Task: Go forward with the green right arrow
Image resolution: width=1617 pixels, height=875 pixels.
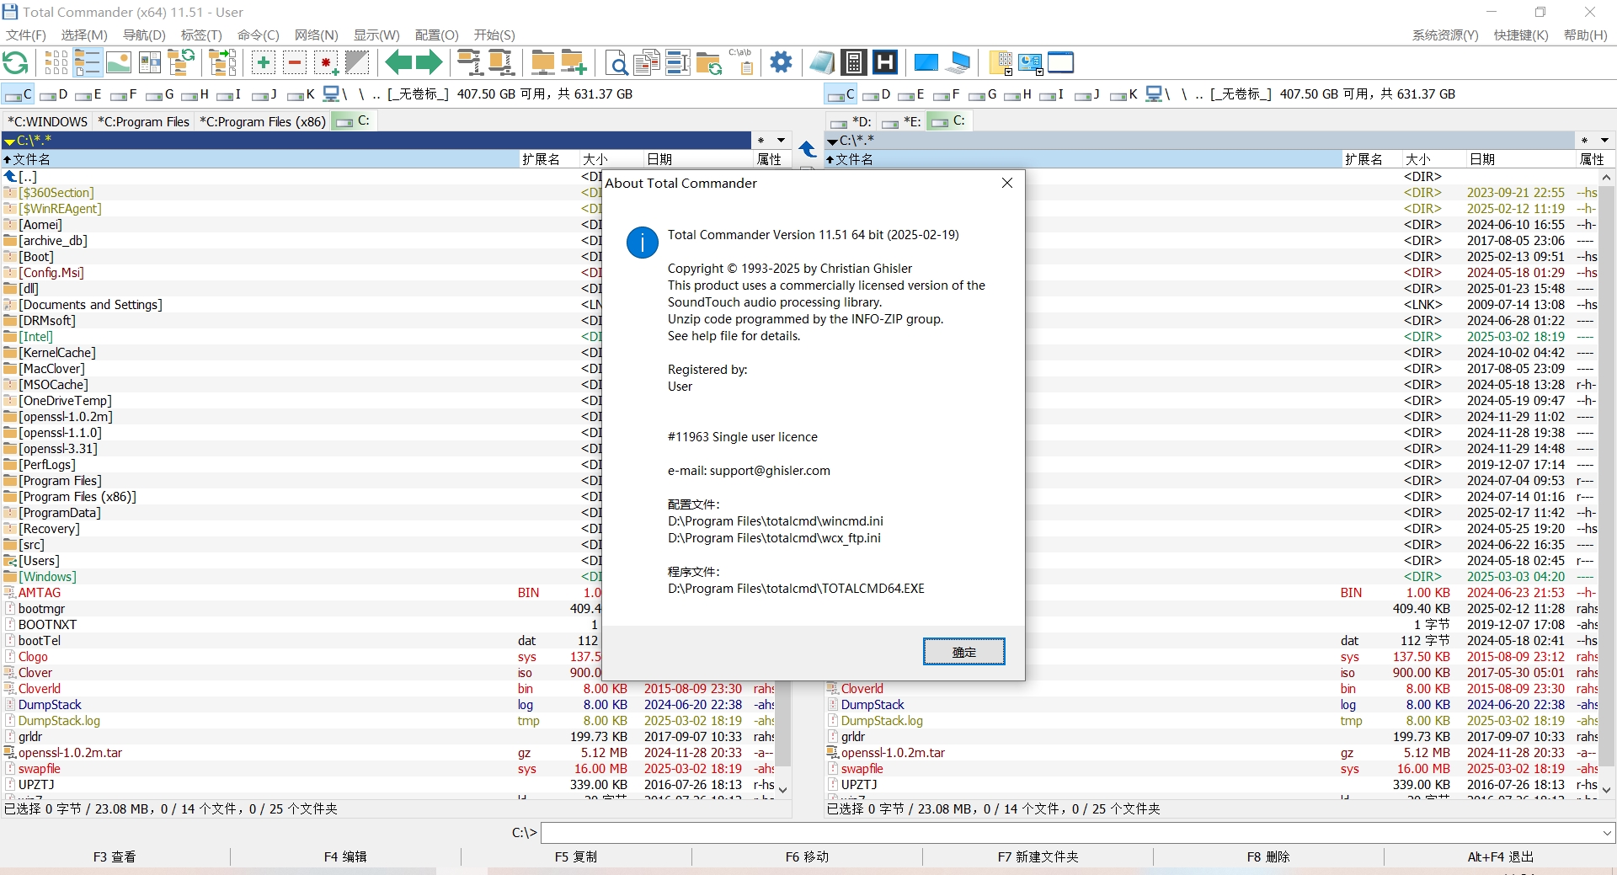Action: coord(430,62)
